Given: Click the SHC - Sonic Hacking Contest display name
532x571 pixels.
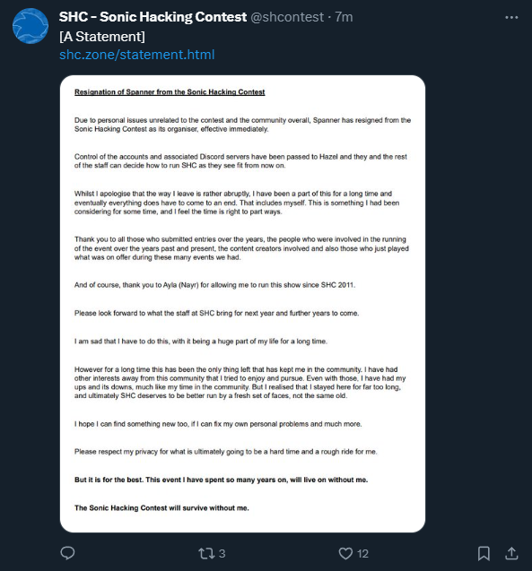Looking at the screenshot, I should point(153,17).
